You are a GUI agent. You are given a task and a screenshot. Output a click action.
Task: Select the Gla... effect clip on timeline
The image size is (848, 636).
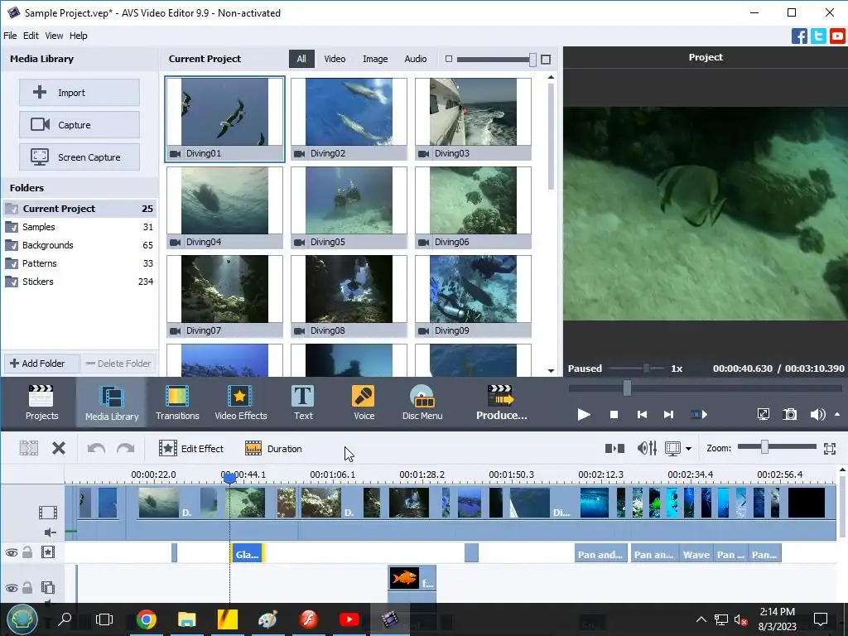pyautogui.click(x=248, y=552)
